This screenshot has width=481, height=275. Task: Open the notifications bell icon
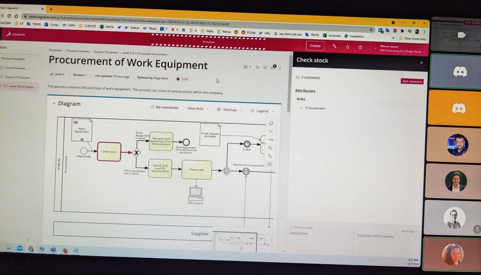click(x=348, y=47)
